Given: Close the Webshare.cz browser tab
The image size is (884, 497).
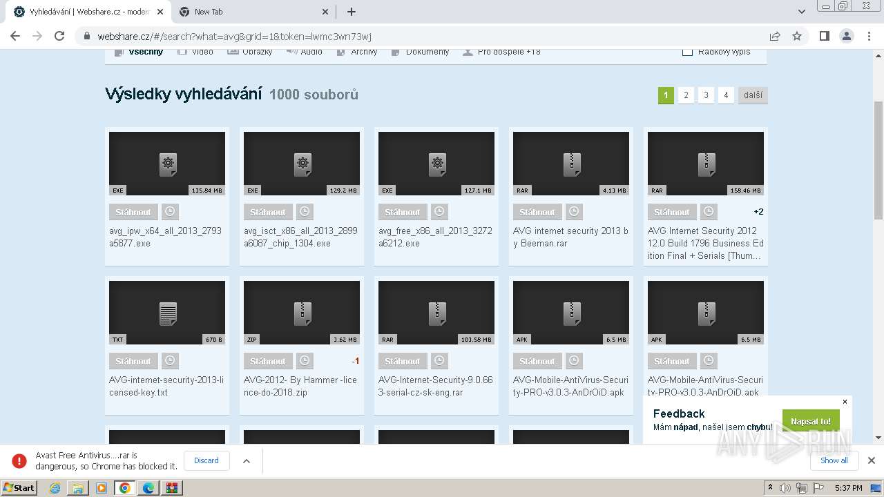Looking at the screenshot, I should [160, 12].
